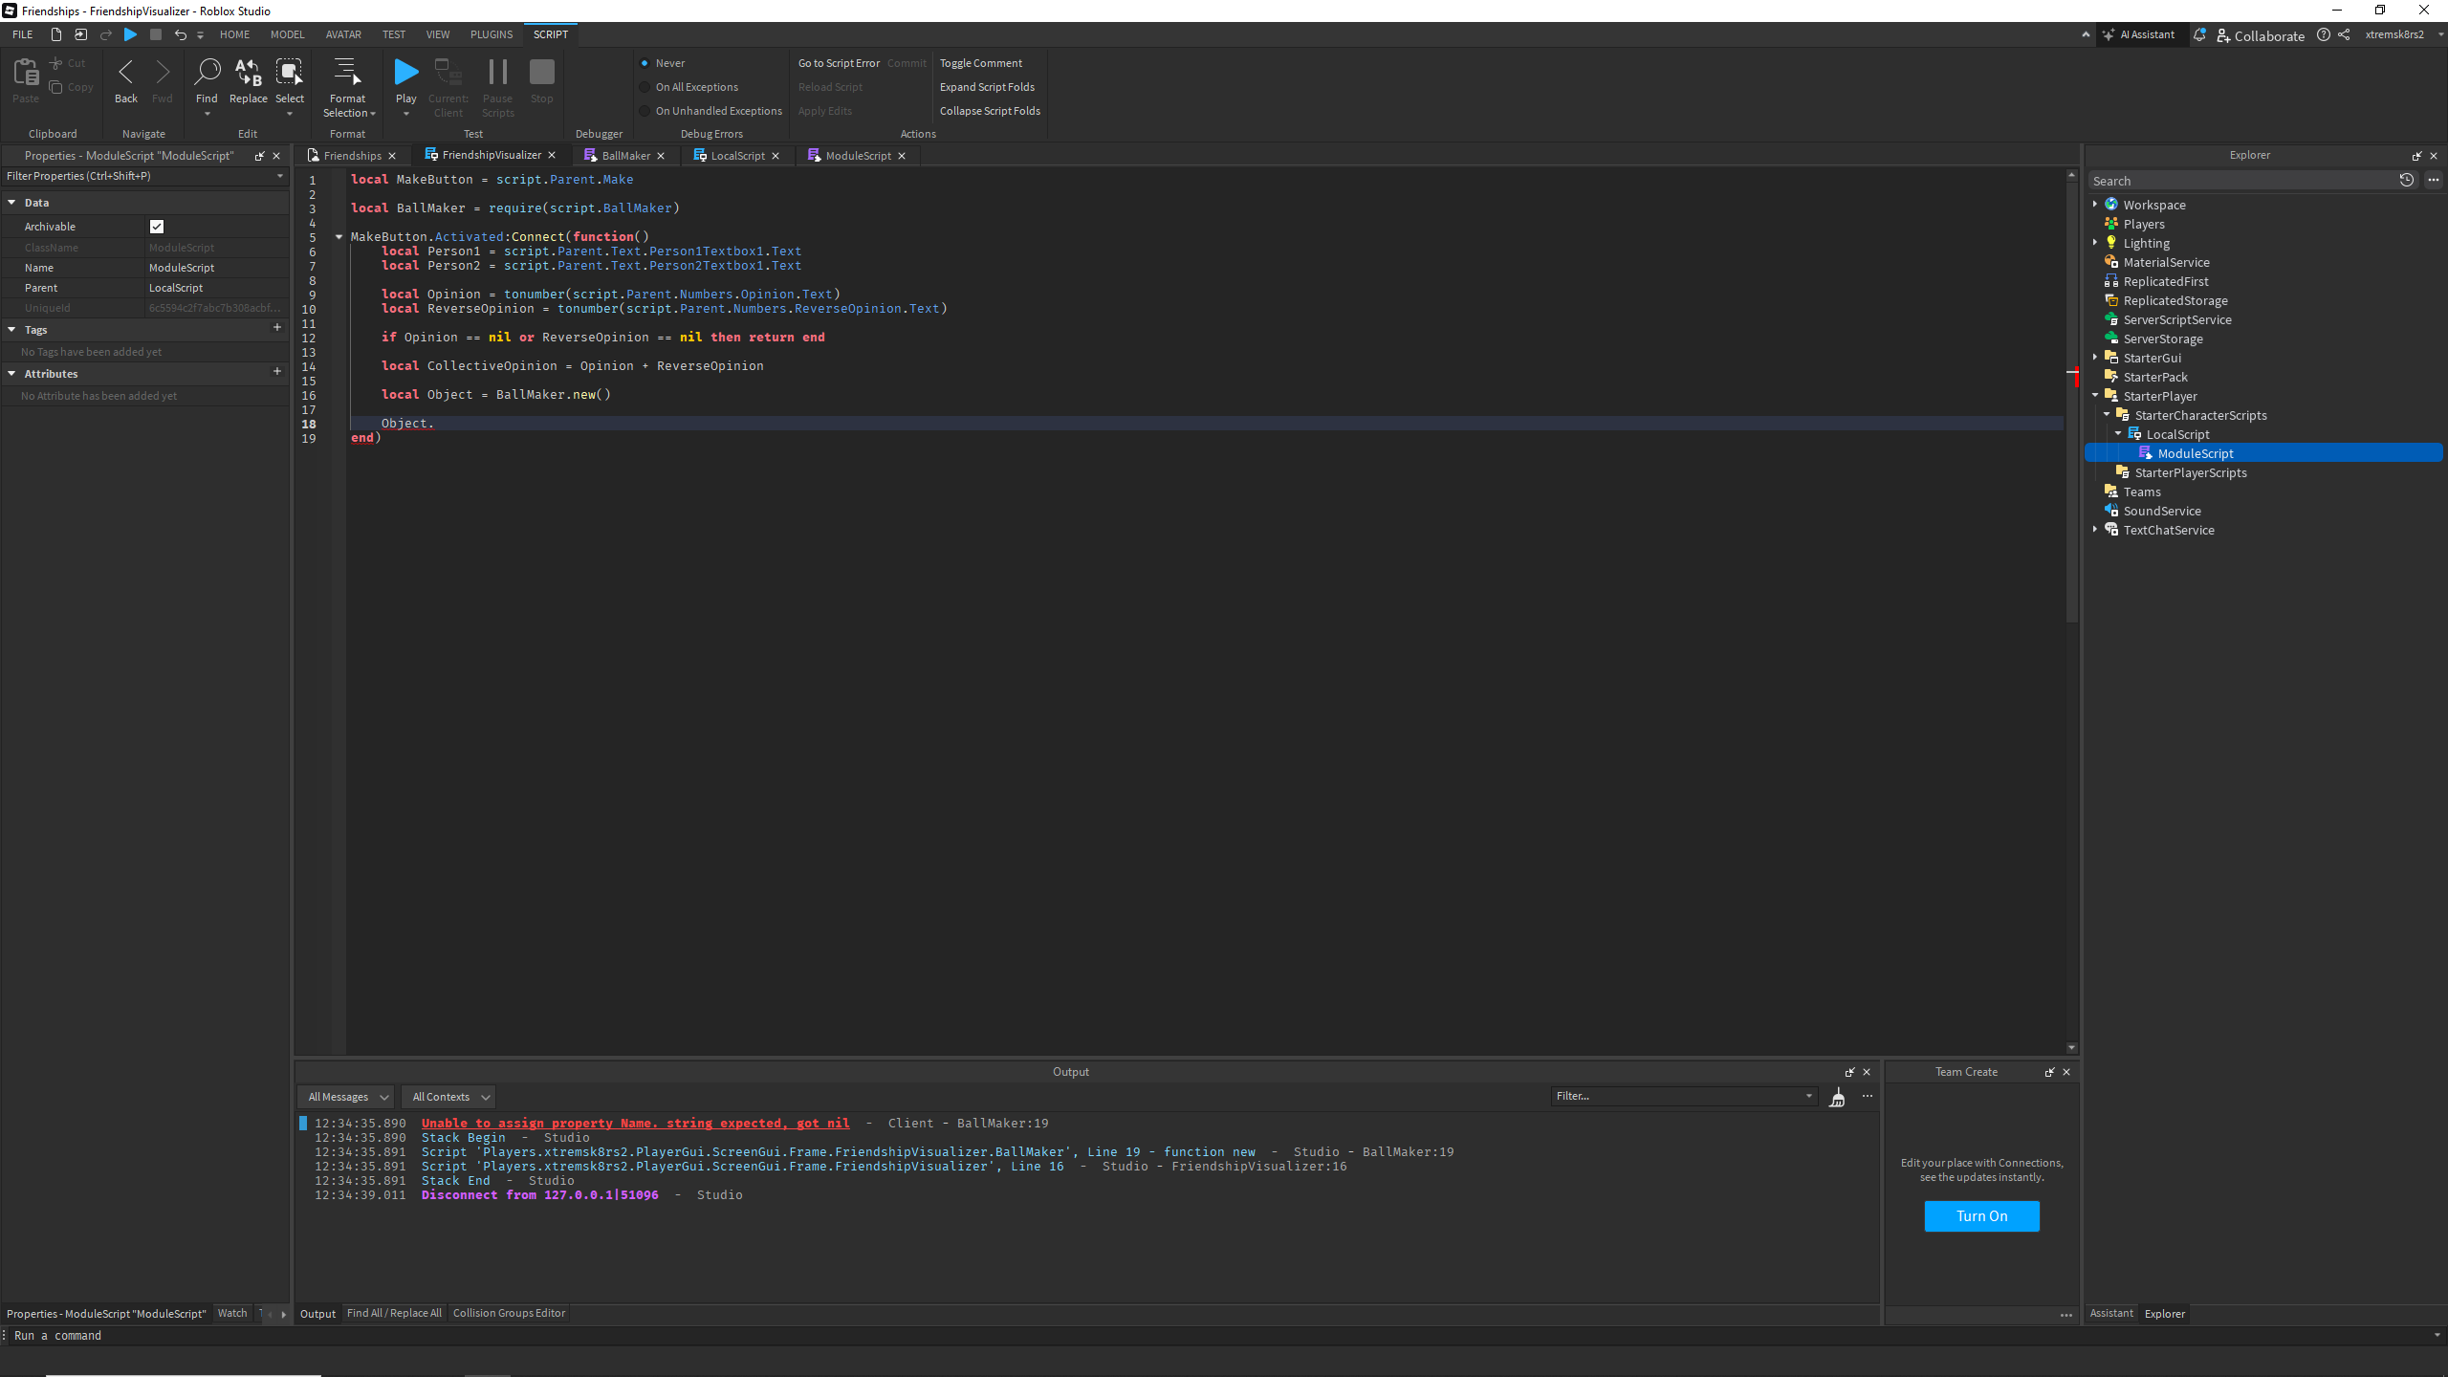Click the Select tool icon
Image resolution: width=2448 pixels, height=1377 pixels.
click(x=289, y=73)
